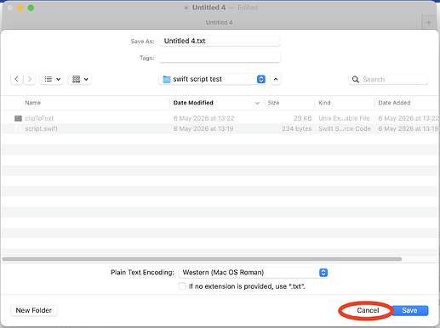Click the 234 bytes size cell
Viewport: 440px width, 328px height.
point(297,128)
